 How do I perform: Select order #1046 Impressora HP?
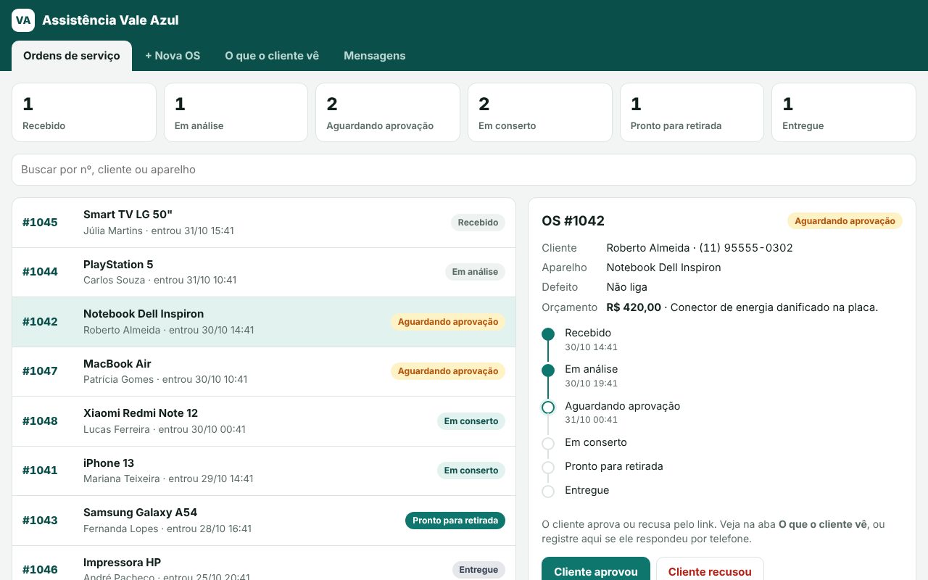264,563
